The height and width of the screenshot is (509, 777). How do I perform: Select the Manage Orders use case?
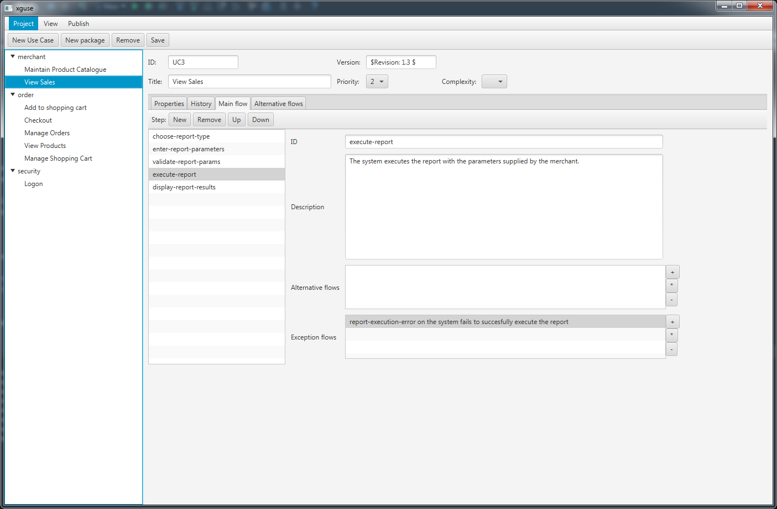74,133
